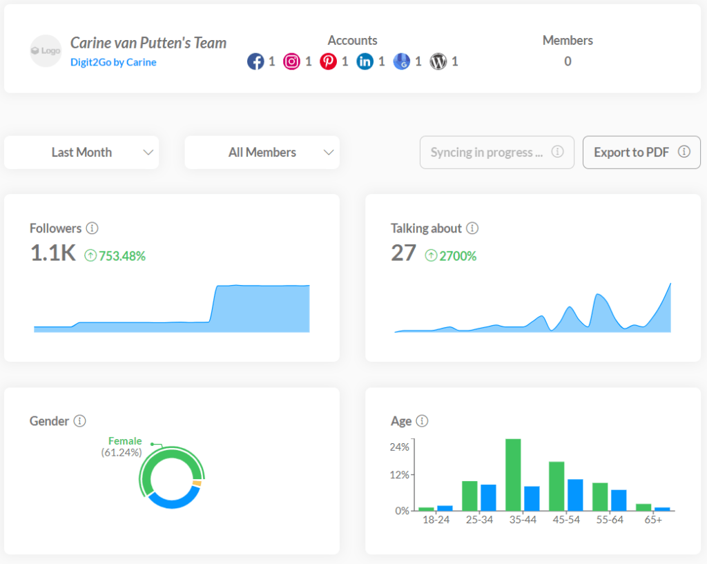This screenshot has width=707, height=564.
Task: Click the Instagram account icon
Action: (293, 61)
